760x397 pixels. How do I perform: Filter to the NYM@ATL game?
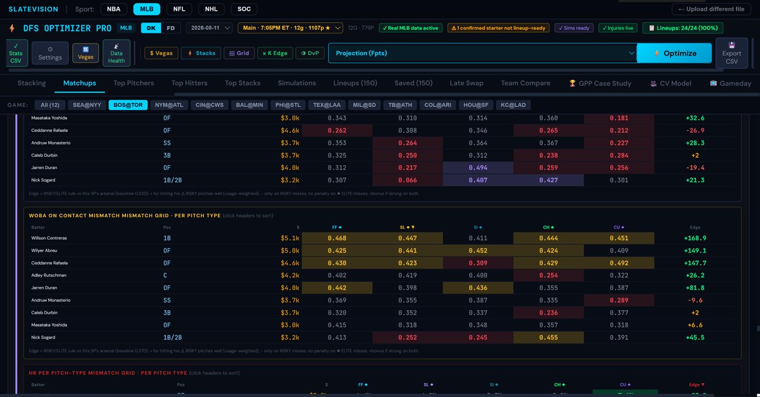170,105
